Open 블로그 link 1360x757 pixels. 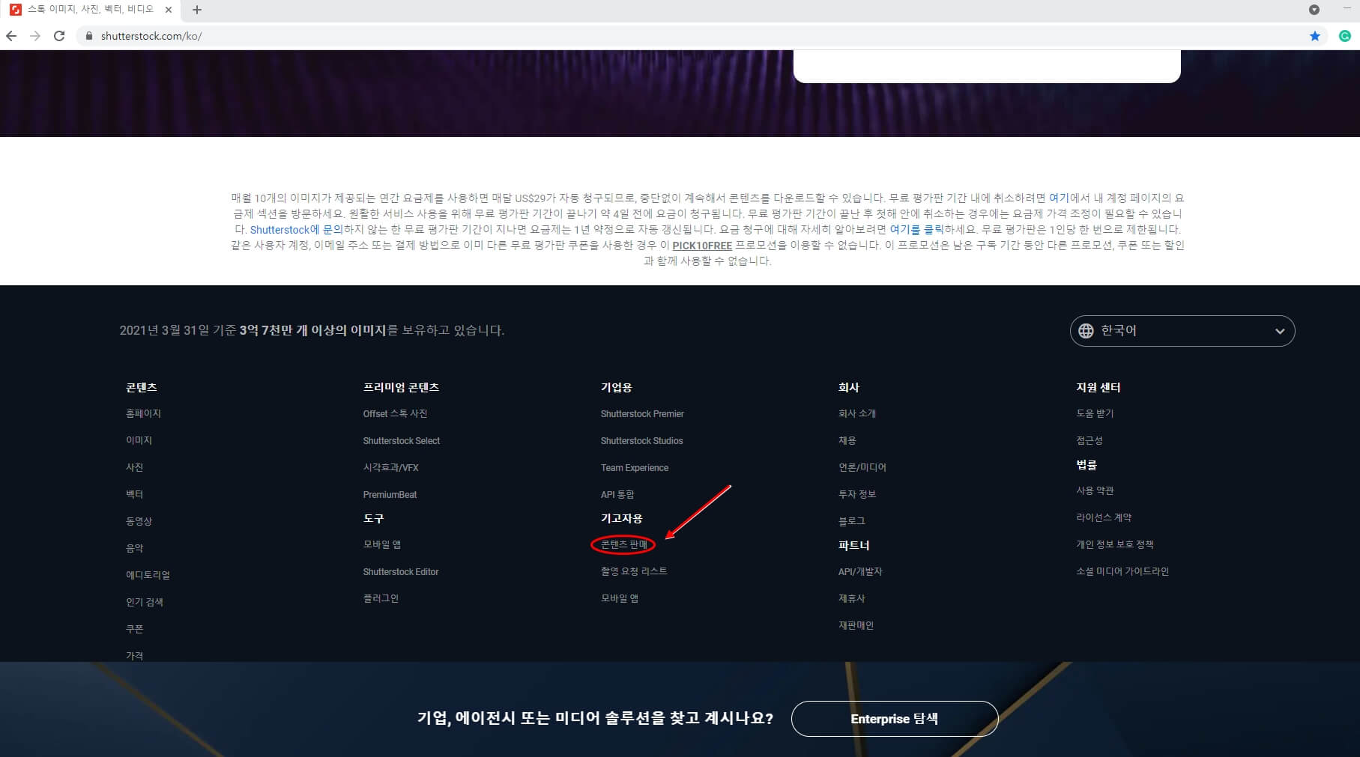[x=851, y=521]
